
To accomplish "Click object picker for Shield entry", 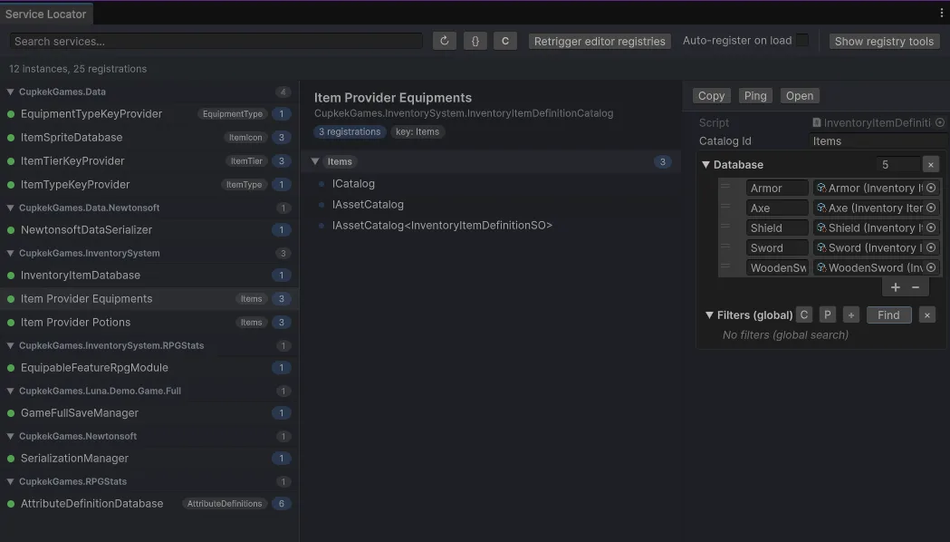I will (x=931, y=228).
